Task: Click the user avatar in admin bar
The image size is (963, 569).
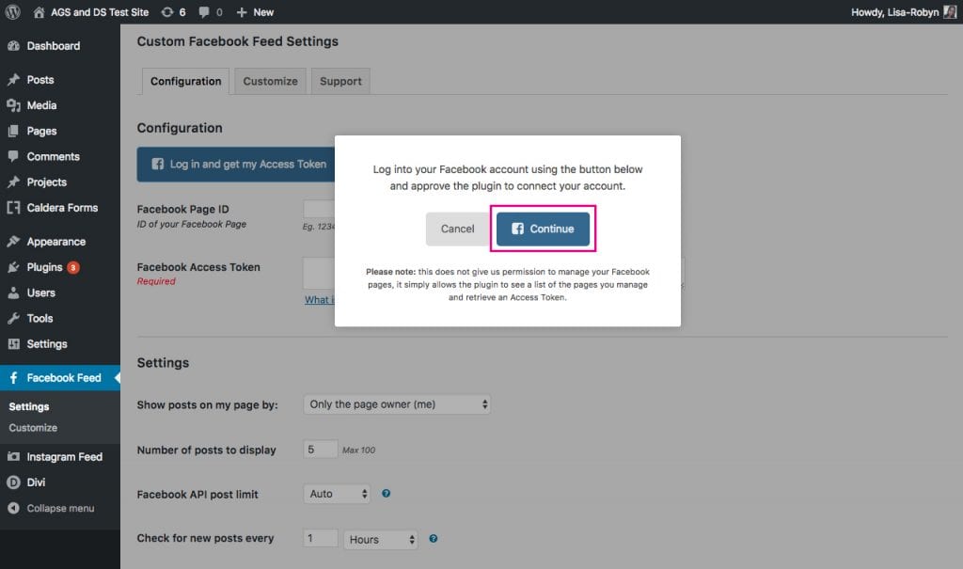Action: pyautogui.click(x=950, y=11)
